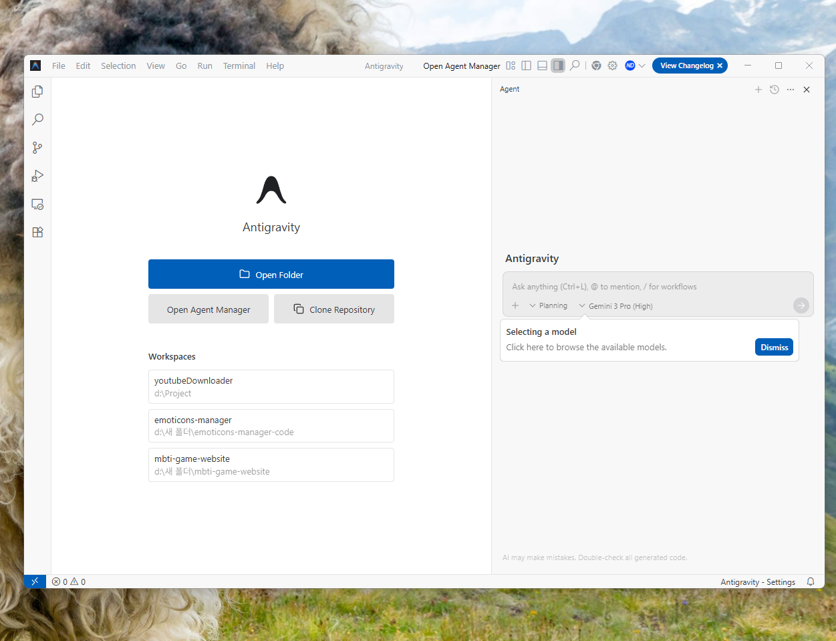
Task: Expand the account dropdown chevron
Action: pyautogui.click(x=642, y=66)
